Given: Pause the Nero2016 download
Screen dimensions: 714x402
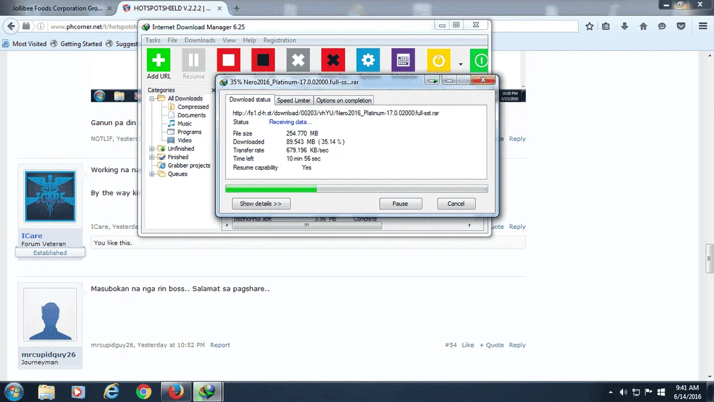Looking at the screenshot, I should click(x=400, y=204).
